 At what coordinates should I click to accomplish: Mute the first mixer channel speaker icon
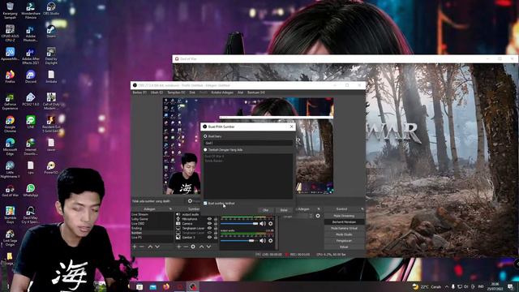pyautogui.click(x=263, y=224)
